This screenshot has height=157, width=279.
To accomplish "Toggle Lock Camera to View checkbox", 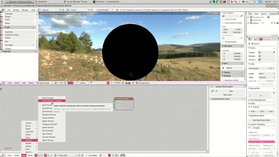I will [223, 23].
